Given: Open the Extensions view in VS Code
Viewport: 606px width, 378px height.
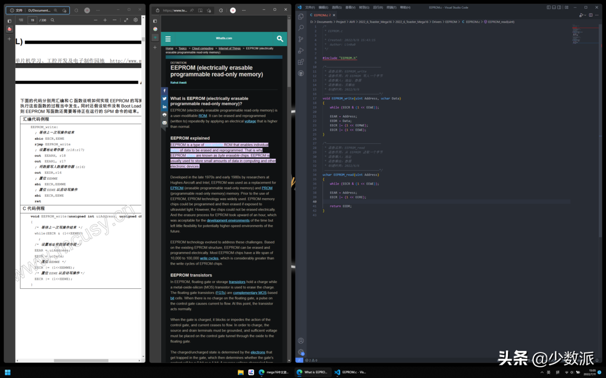Looking at the screenshot, I should point(301,62).
